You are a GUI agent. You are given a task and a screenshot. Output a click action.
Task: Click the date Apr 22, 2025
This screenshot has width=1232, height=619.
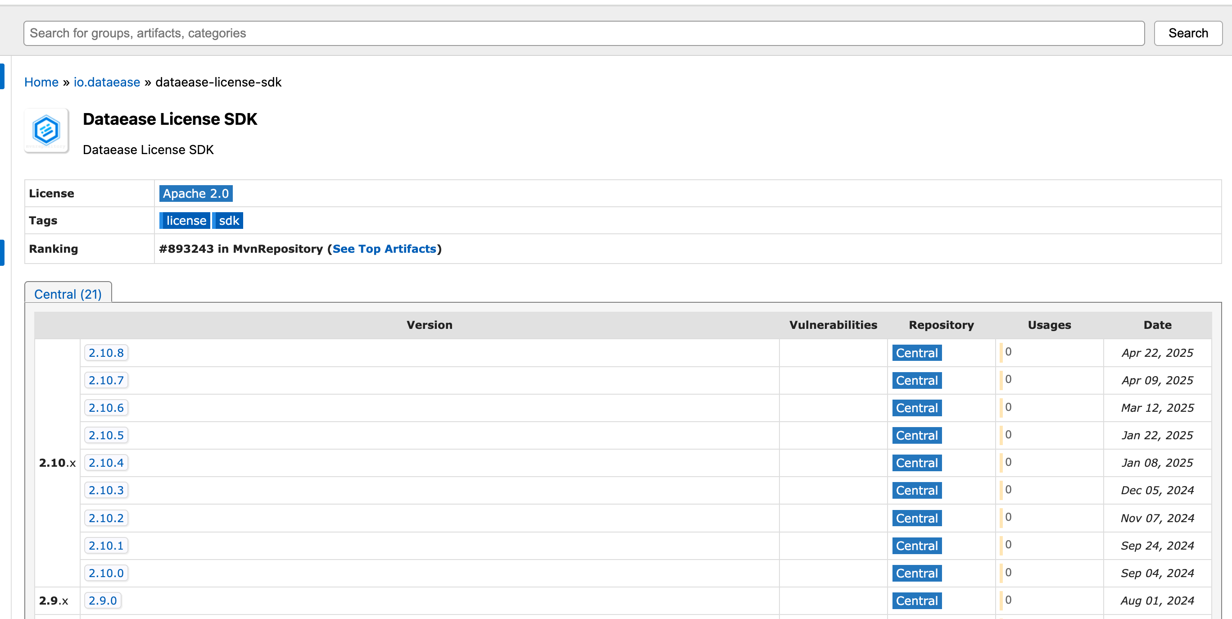click(1157, 353)
